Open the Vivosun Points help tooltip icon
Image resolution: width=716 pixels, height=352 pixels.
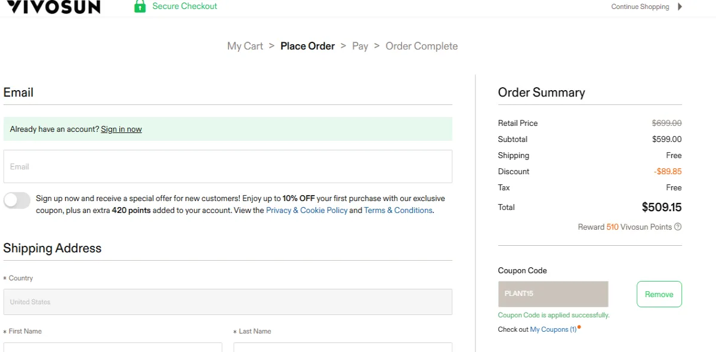(678, 227)
